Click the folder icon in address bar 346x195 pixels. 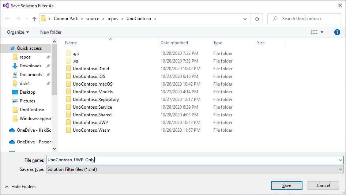click(44, 19)
